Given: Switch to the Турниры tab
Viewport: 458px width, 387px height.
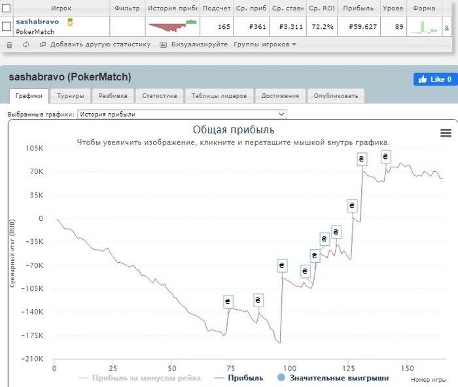Looking at the screenshot, I should [x=70, y=95].
